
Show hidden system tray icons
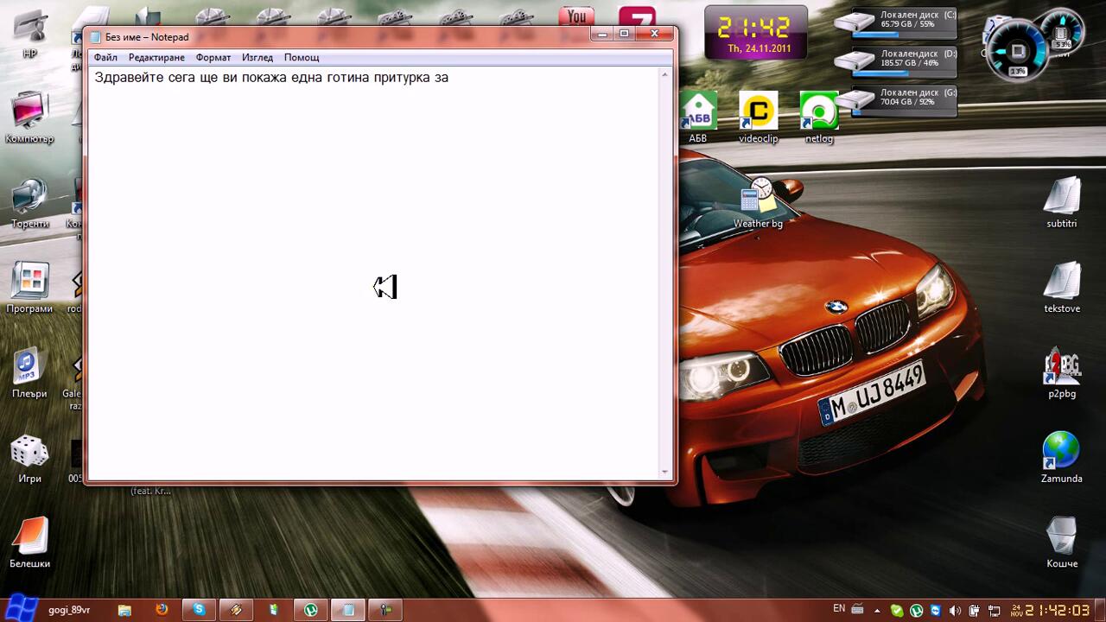tap(878, 610)
